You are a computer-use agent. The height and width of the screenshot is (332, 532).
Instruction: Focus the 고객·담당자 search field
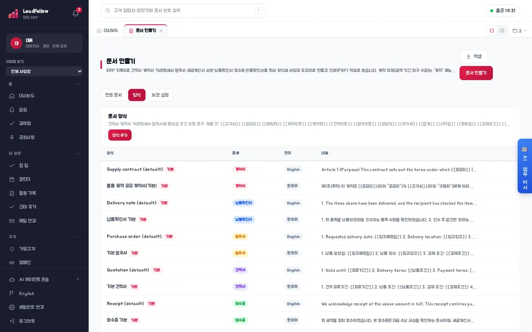[x=184, y=11]
